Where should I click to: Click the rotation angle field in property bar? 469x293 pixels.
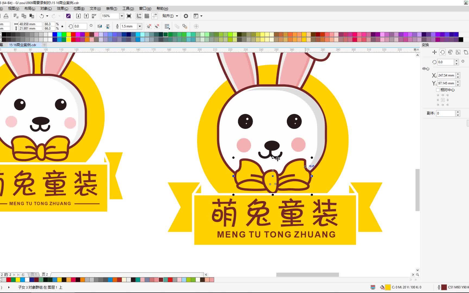[x=80, y=26]
